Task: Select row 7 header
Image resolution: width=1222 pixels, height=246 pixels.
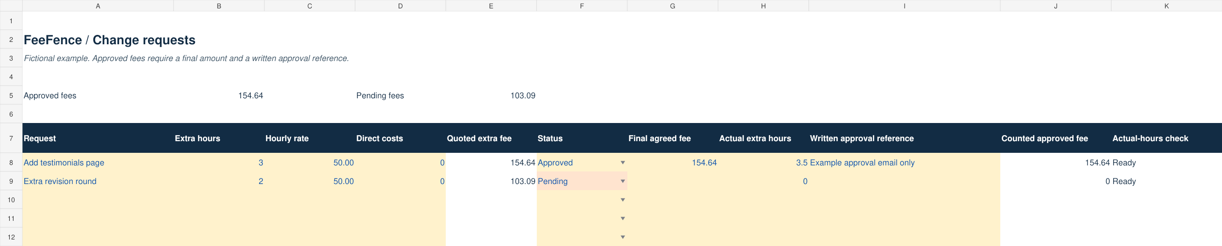Action: point(11,138)
